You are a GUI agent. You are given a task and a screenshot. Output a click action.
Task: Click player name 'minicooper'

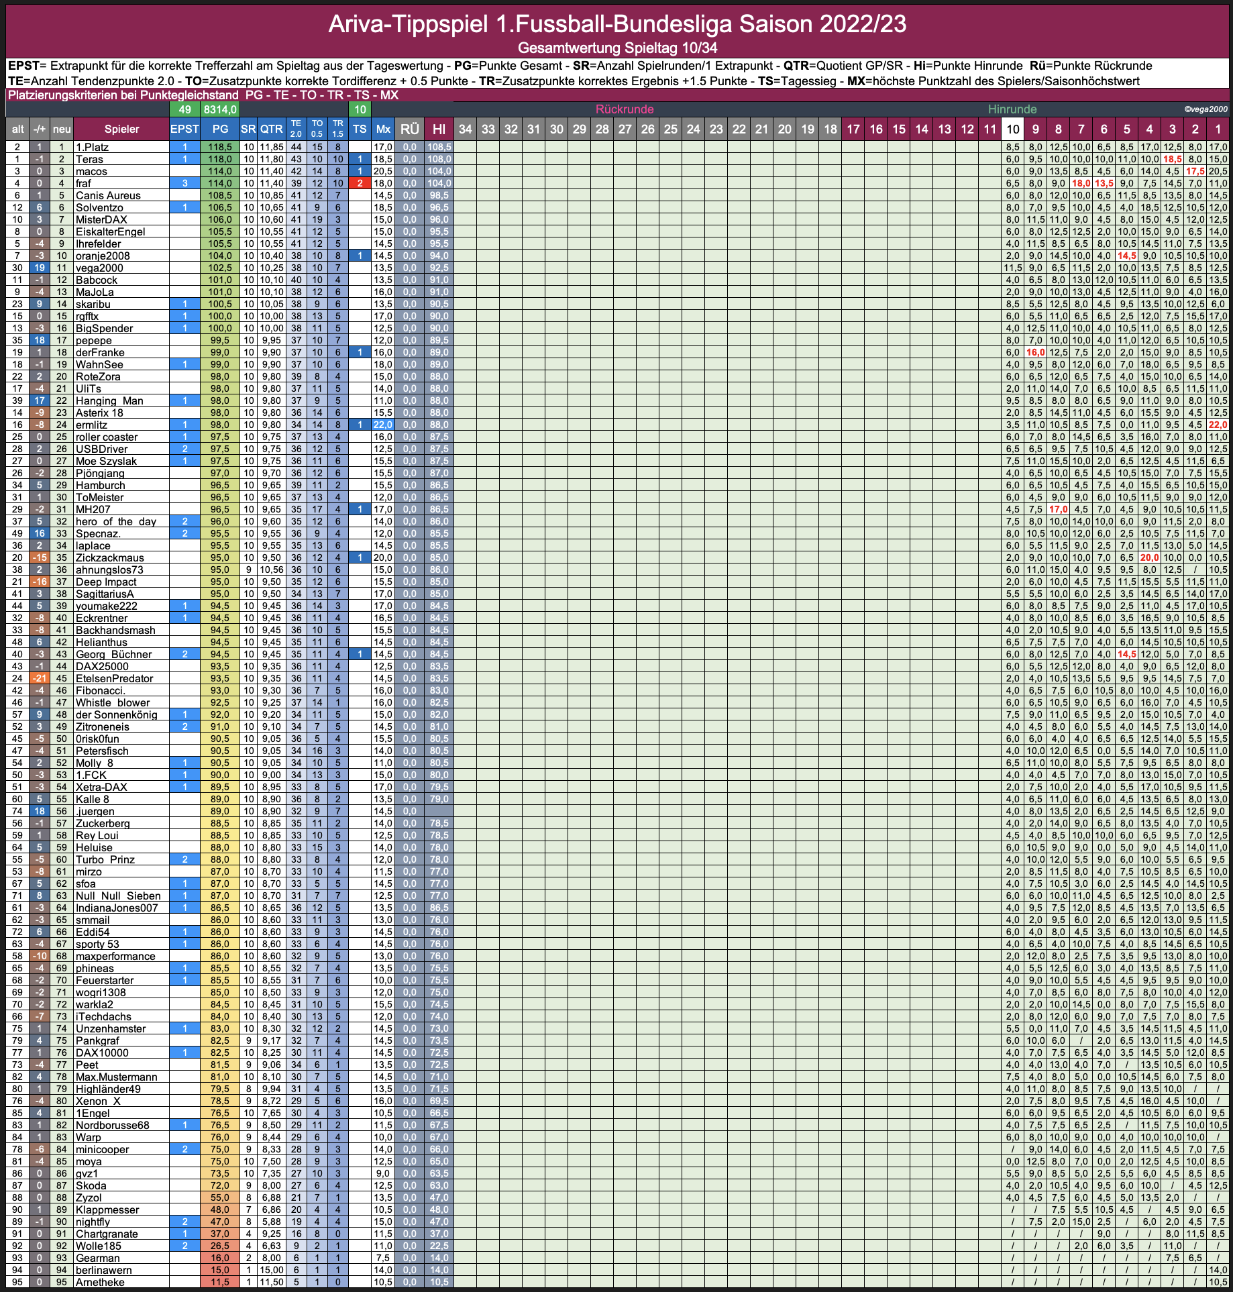[x=102, y=1149]
